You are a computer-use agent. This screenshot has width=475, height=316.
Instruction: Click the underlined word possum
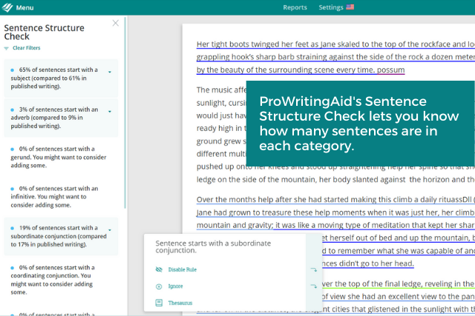click(x=391, y=70)
